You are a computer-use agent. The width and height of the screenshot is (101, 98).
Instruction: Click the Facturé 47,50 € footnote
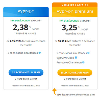pos(26,86)
